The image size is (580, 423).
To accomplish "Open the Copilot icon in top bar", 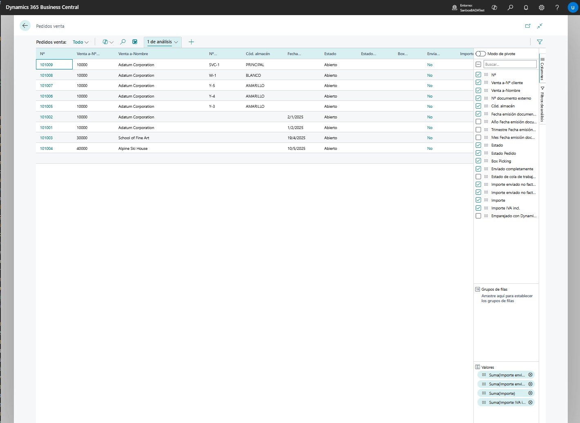I will [494, 7].
